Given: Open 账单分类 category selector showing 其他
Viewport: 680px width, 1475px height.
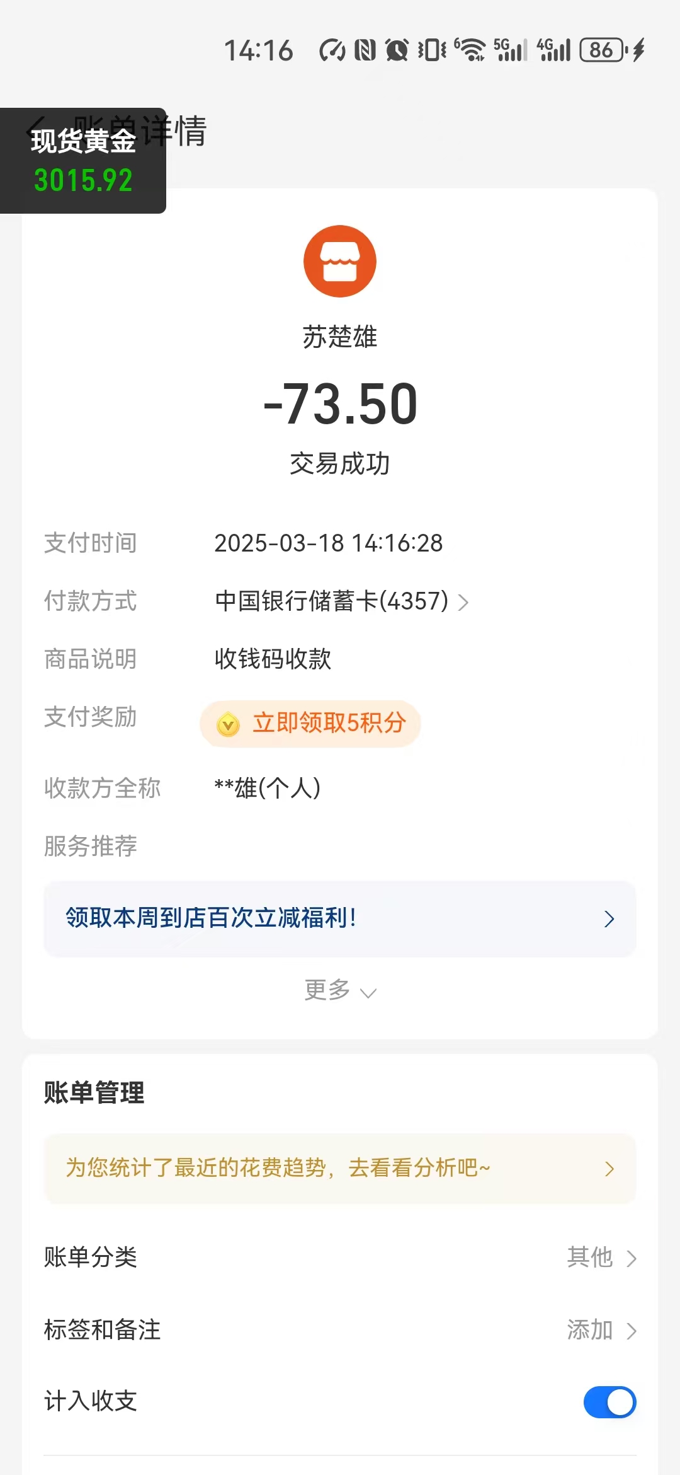Looking at the screenshot, I should click(601, 1258).
